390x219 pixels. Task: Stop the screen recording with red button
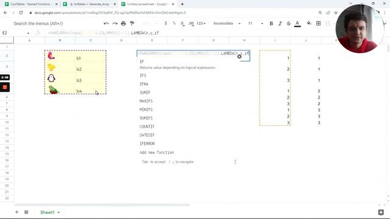pos(5,87)
